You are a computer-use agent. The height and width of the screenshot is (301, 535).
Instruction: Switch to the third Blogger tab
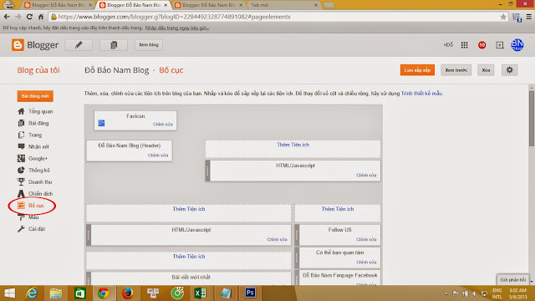tap(208, 5)
